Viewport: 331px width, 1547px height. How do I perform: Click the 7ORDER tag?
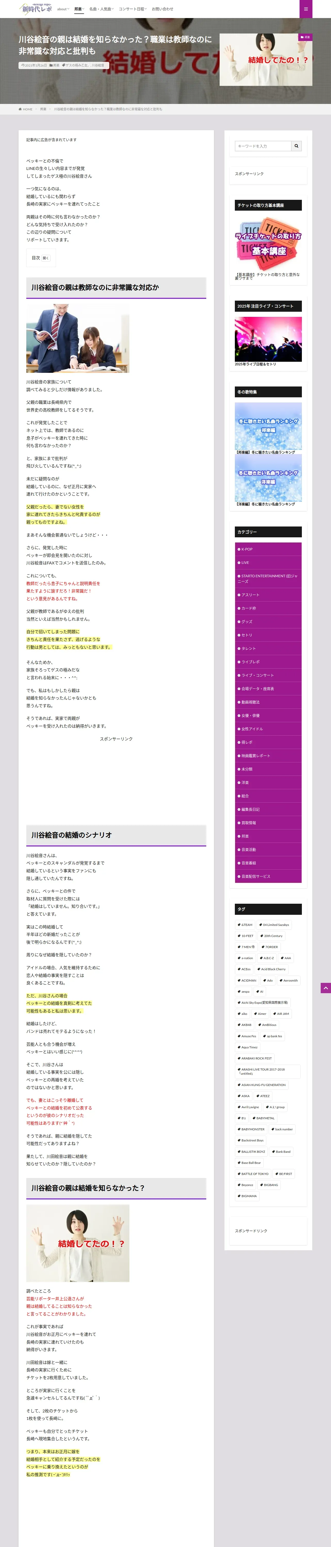pos(270,947)
